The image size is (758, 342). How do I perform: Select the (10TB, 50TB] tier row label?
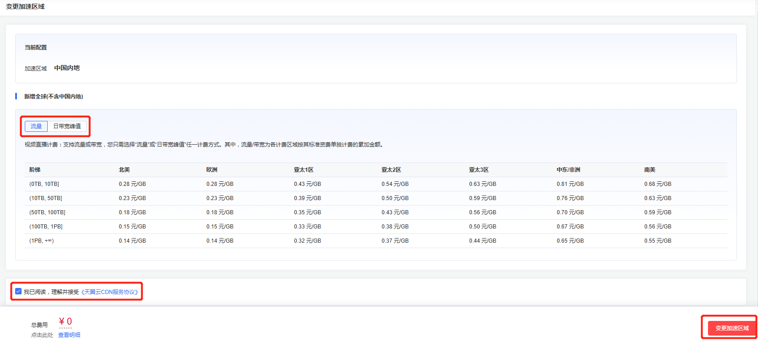tap(46, 198)
